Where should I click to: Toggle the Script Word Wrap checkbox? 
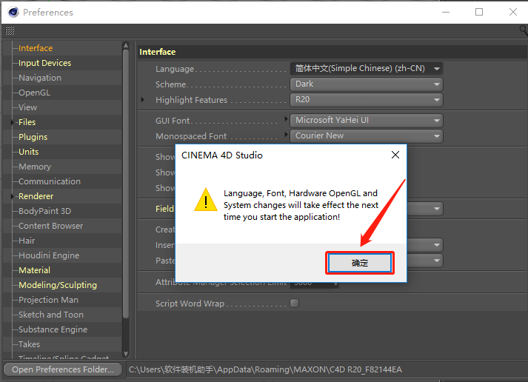coord(294,304)
